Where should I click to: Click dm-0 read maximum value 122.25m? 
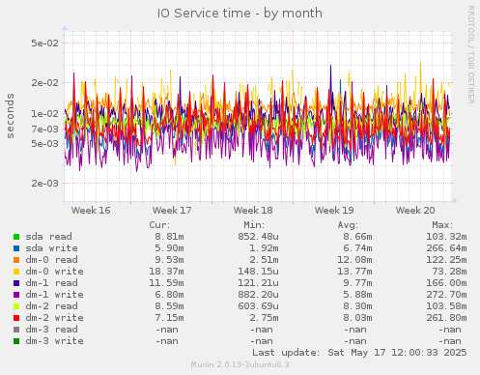pyautogui.click(x=446, y=260)
